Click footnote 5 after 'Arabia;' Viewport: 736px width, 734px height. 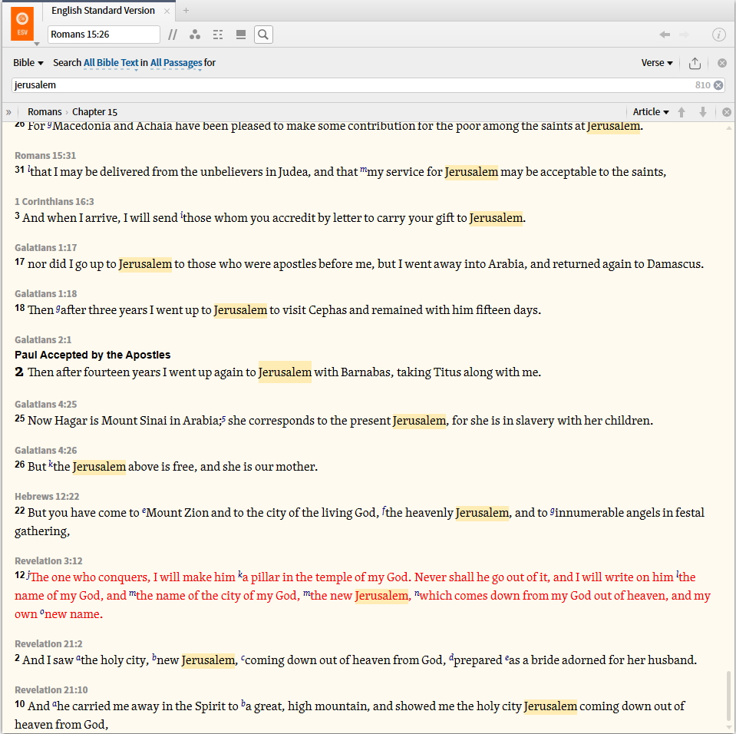(x=224, y=418)
